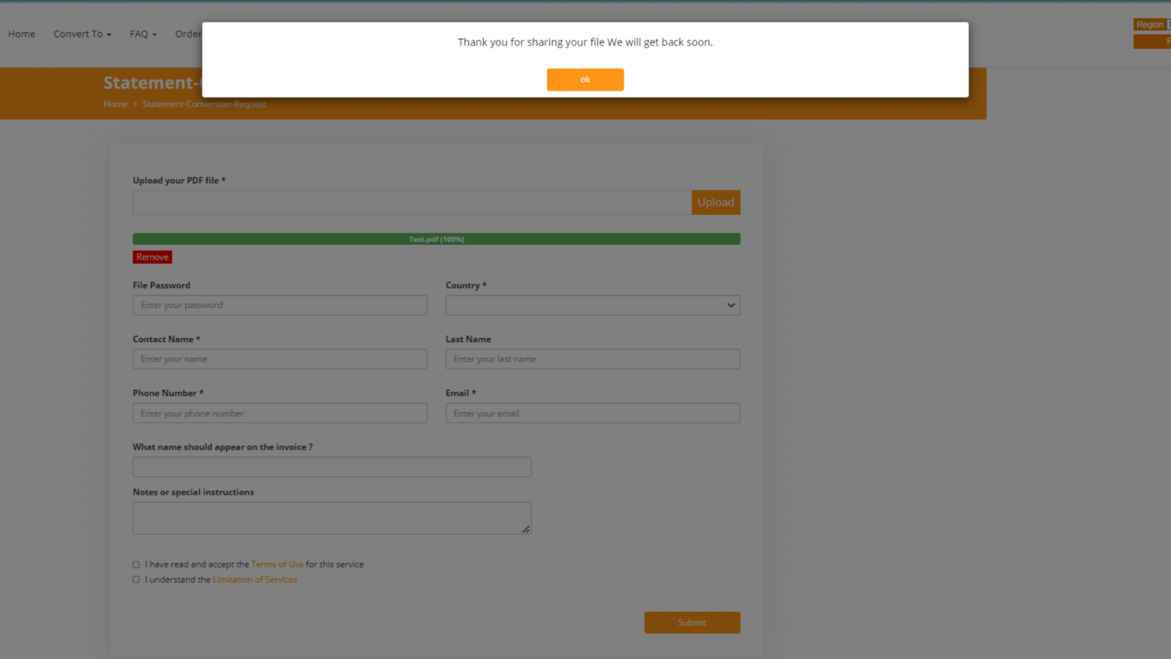Image resolution: width=1171 pixels, height=659 pixels.
Task: Click the File Password input field
Action: point(280,305)
